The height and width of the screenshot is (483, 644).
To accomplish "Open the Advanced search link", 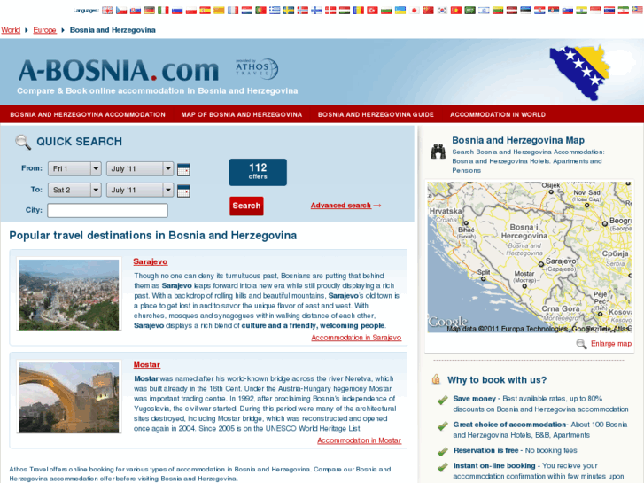I will tap(345, 206).
